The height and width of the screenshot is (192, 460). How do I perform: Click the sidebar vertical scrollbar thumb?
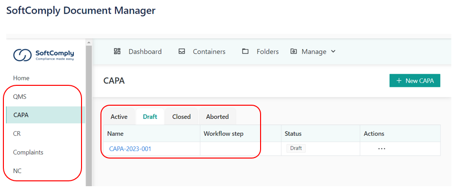click(89, 115)
